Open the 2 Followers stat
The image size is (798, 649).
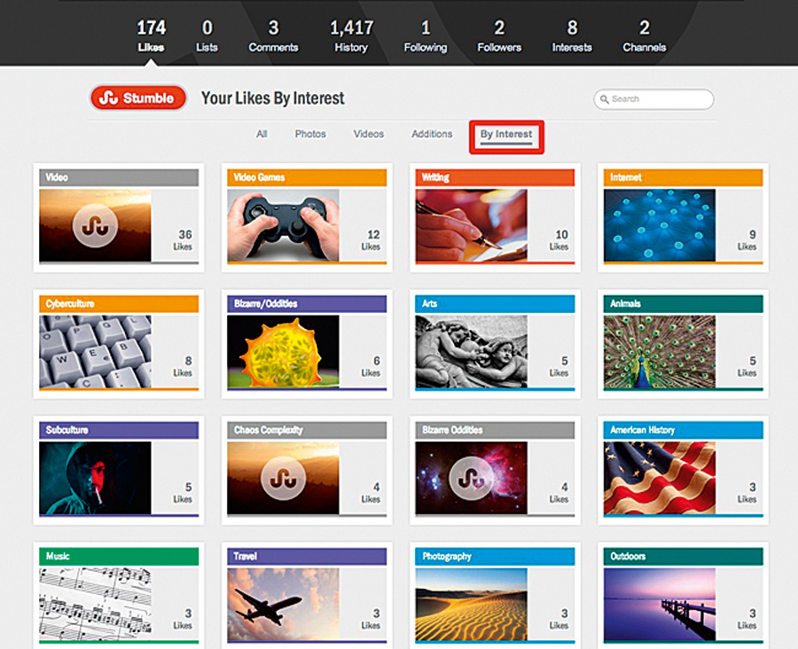499,36
